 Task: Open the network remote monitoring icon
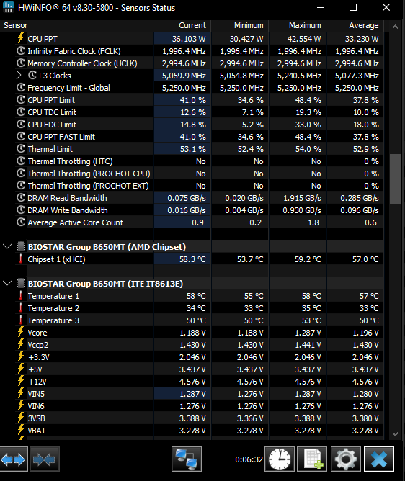(187, 459)
